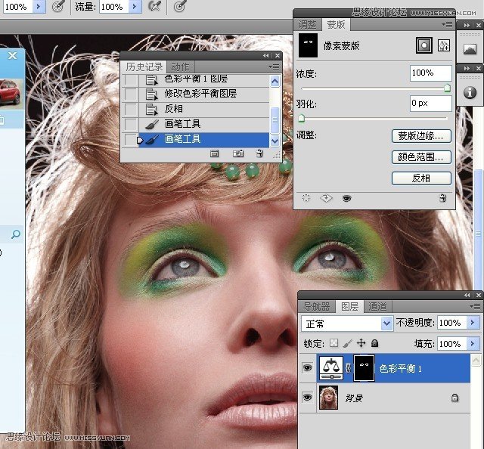This screenshot has height=449, width=484.
Task: Click the 颜色范围 button
Action: (421, 157)
